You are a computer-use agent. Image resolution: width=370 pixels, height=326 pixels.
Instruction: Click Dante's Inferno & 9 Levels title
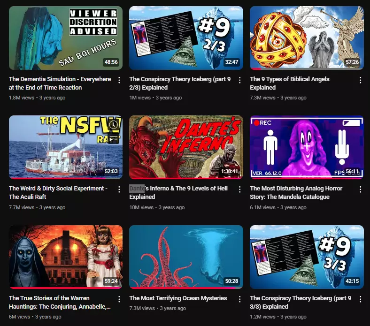pyautogui.click(x=178, y=193)
